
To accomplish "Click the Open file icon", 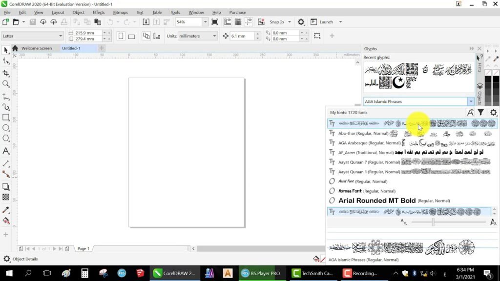I will click(x=16, y=22).
